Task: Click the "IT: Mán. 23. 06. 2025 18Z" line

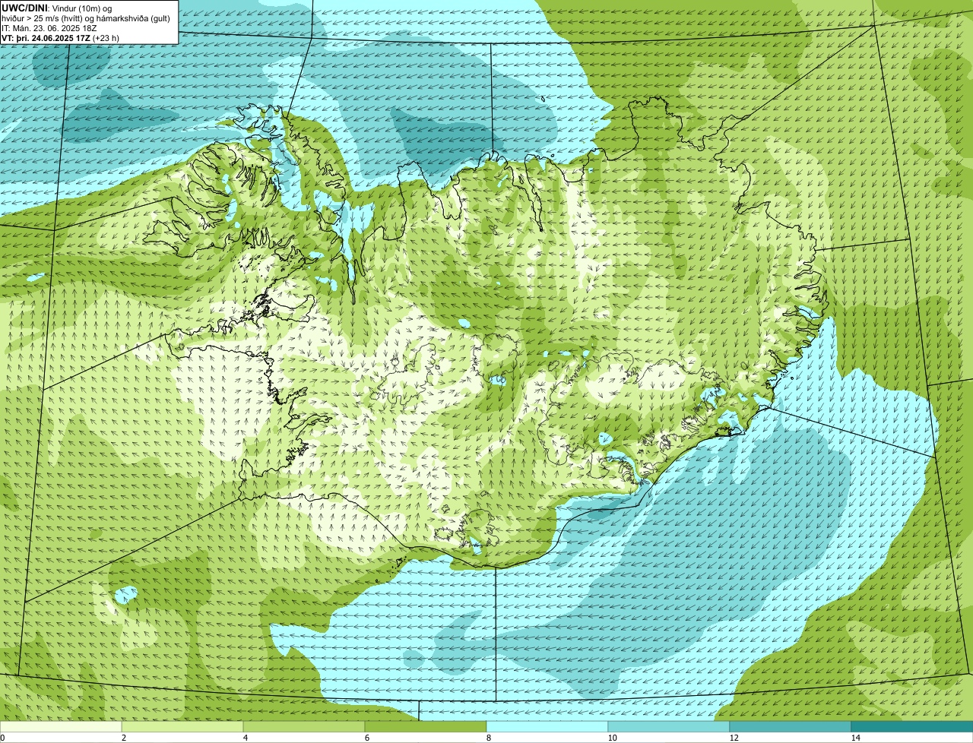Action: pyautogui.click(x=49, y=28)
